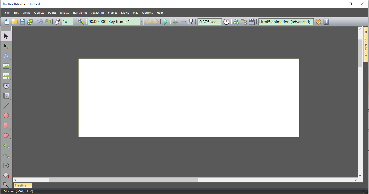
Task: Open the Play menu
Action: point(136,13)
